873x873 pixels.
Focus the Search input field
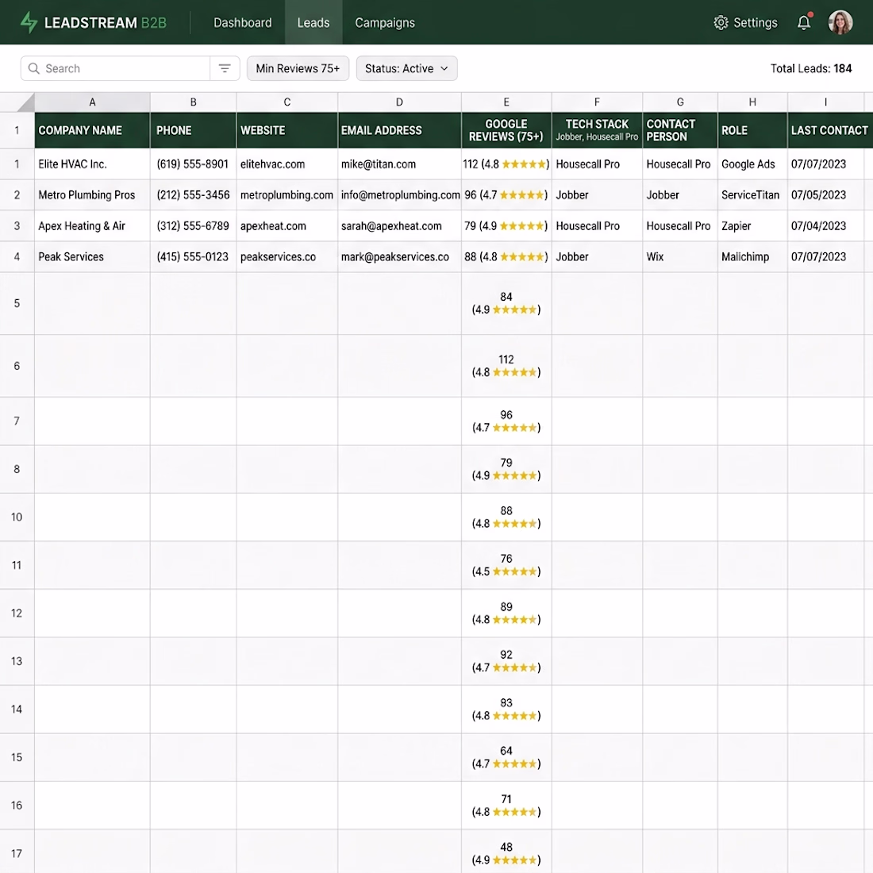[115, 68]
